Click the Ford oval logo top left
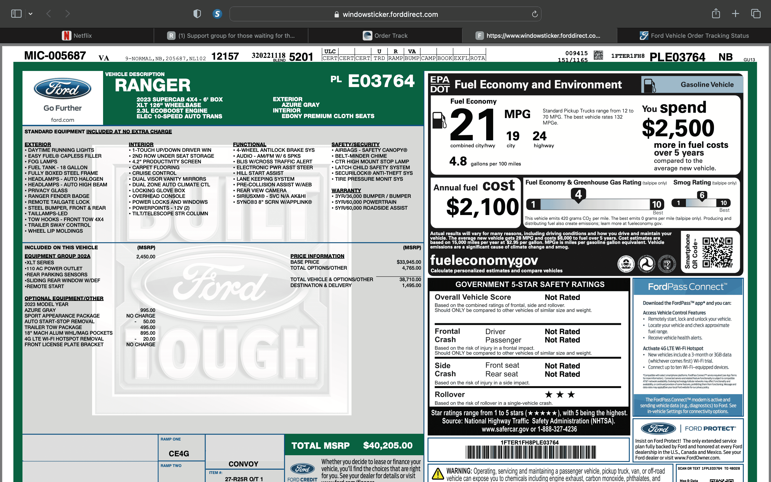 [62, 89]
